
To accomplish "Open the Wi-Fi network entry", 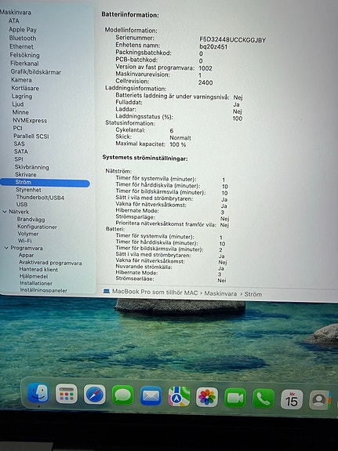I will click(x=25, y=241).
